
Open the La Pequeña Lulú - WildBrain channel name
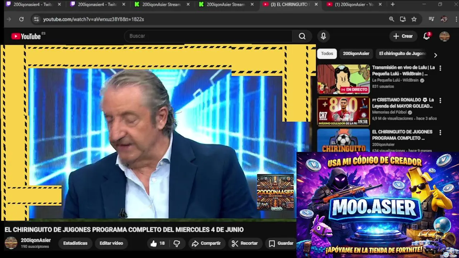tap(395, 81)
